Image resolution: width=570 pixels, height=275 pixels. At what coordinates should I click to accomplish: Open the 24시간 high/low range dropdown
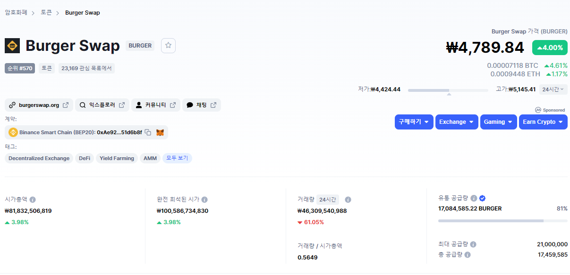click(x=553, y=89)
